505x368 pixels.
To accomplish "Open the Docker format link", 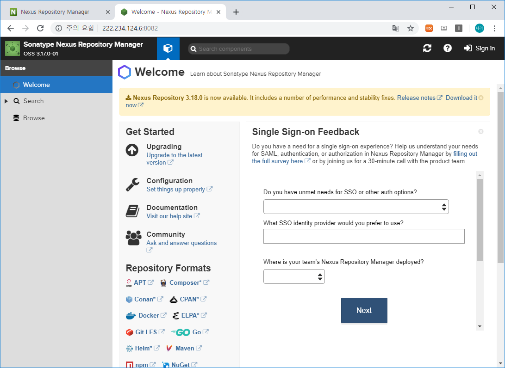I will pos(152,316).
